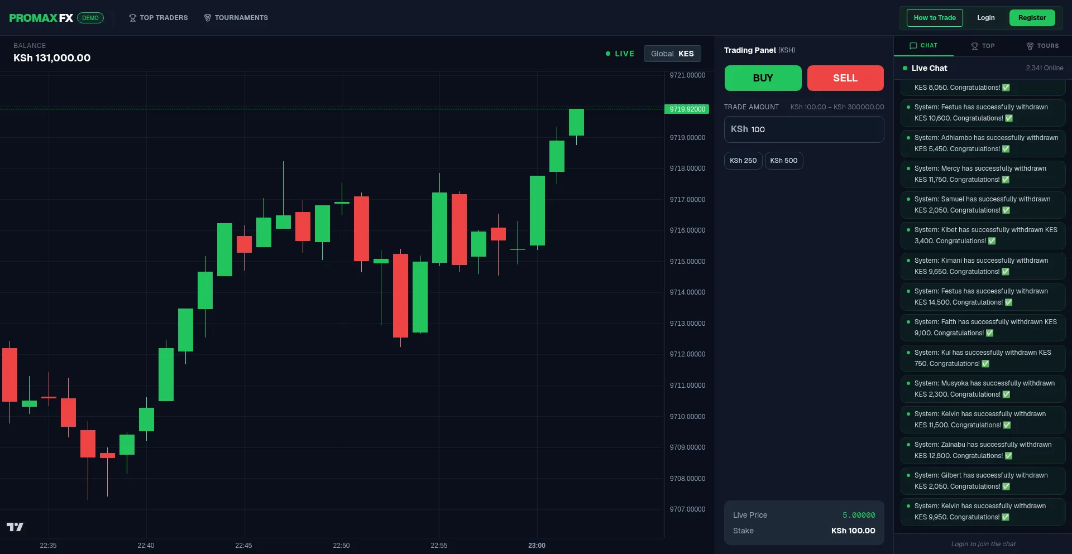Set trade amount to KSh 500

tap(784, 161)
